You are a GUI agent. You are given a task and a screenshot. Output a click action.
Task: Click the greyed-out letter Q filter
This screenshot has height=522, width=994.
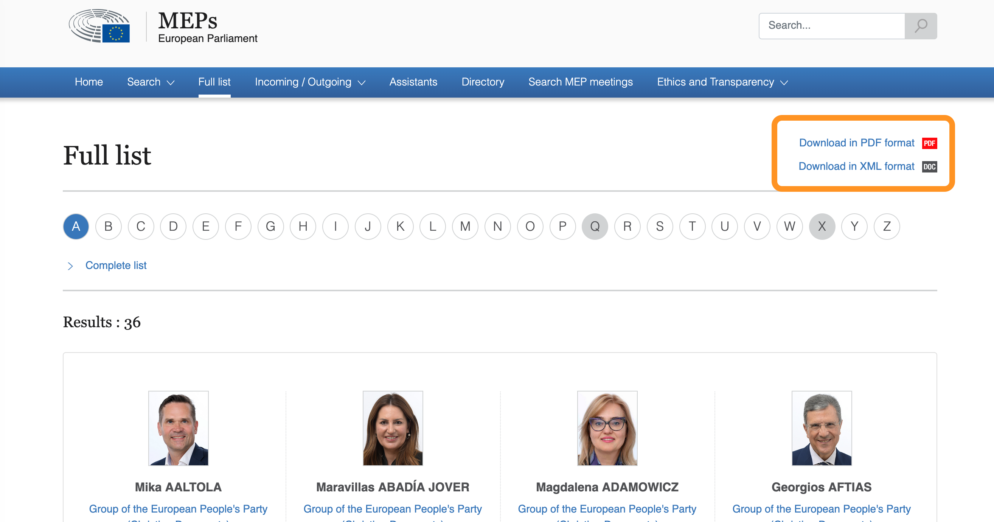coord(595,227)
